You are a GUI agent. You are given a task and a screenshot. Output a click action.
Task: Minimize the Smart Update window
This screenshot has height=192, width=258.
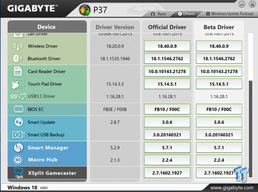(x=242, y=5)
